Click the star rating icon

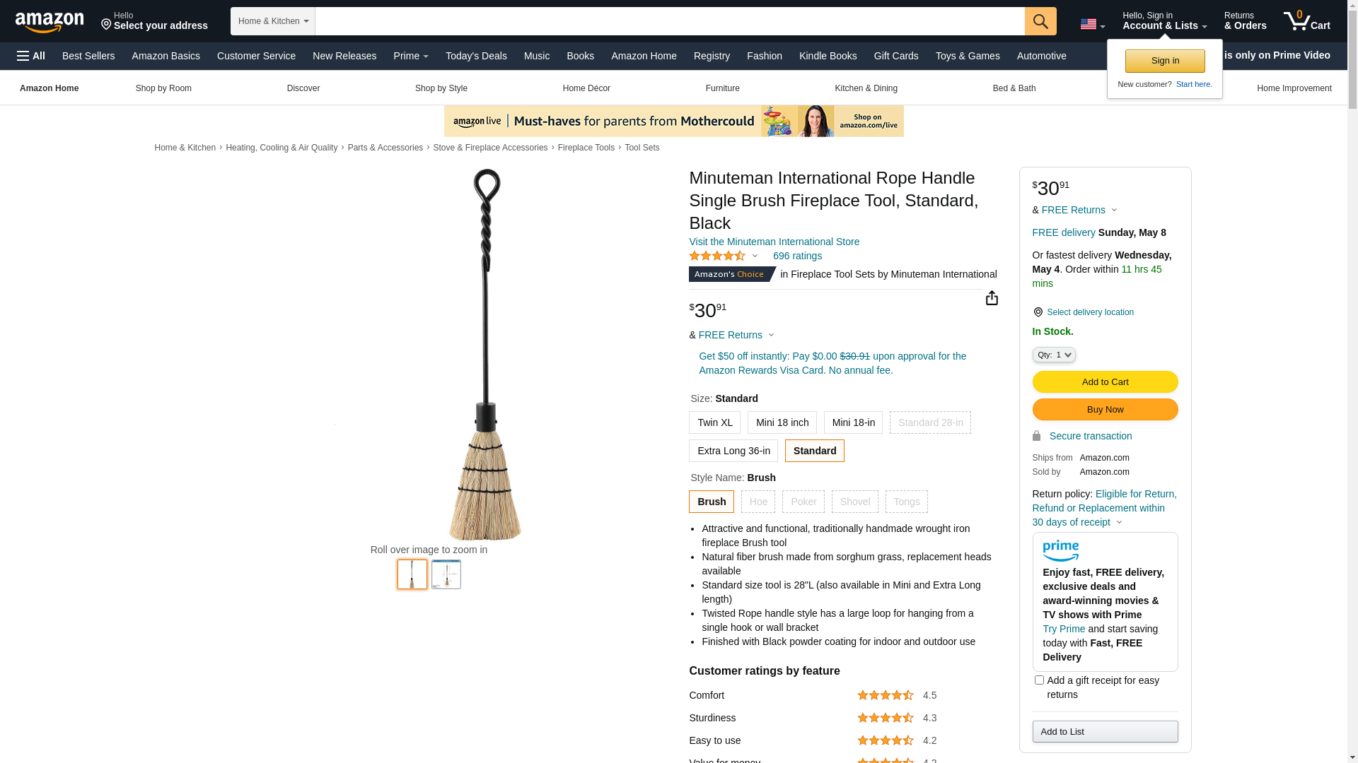click(717, 256)
